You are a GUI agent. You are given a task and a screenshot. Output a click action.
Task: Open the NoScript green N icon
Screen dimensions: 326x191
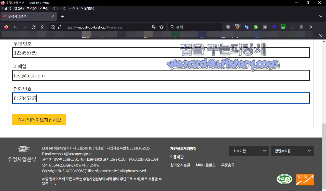pyautogui.click(x=255, y=27)
